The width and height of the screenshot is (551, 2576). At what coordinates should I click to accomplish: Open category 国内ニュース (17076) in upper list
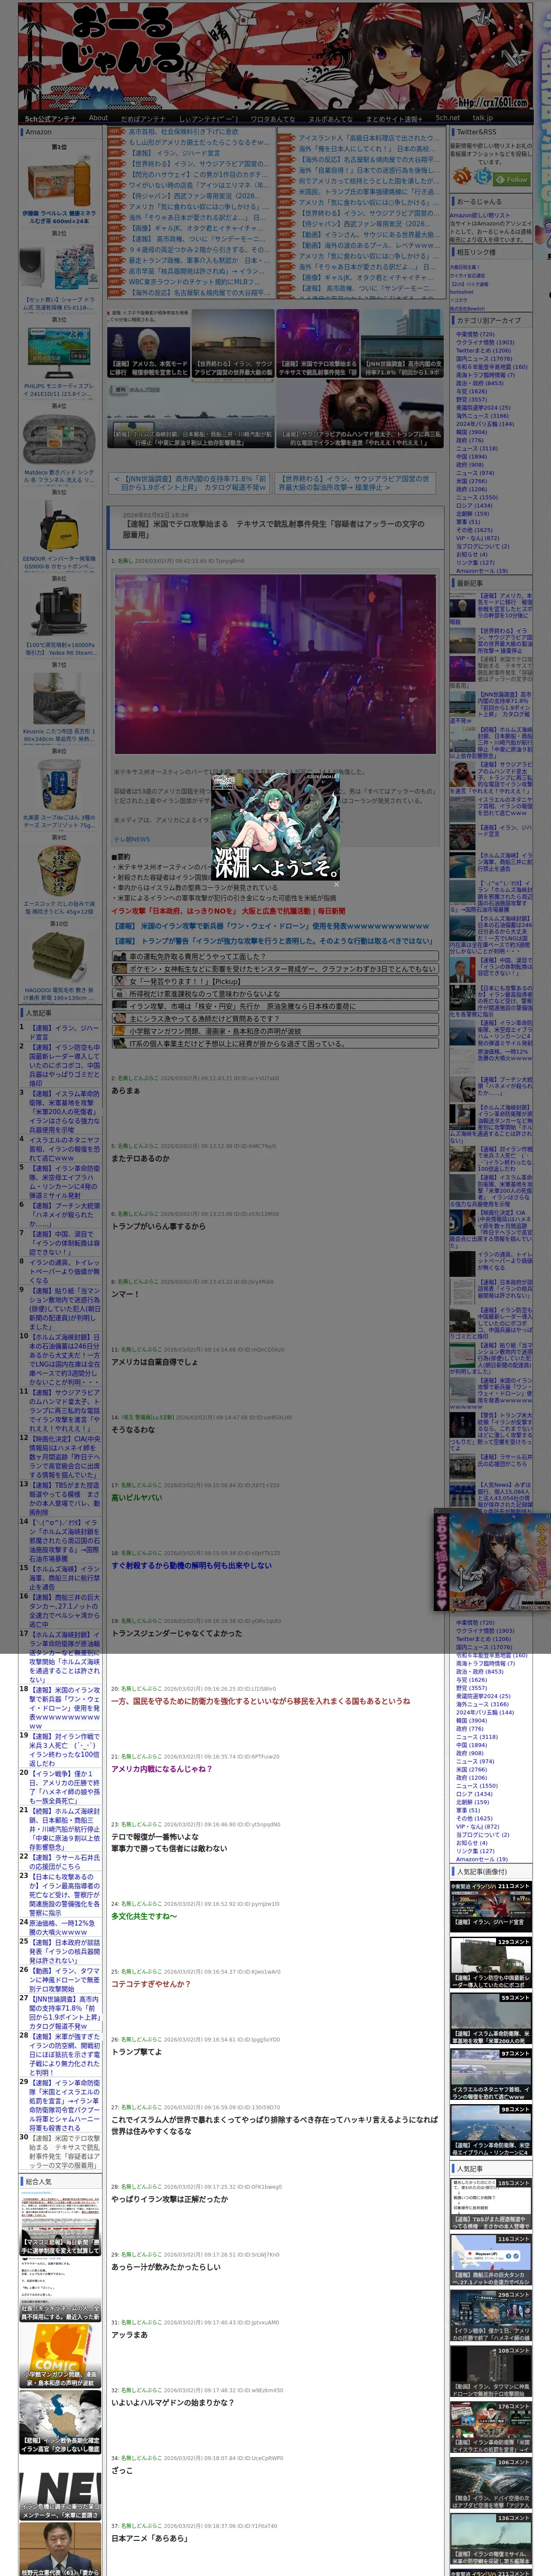(484, 359)
